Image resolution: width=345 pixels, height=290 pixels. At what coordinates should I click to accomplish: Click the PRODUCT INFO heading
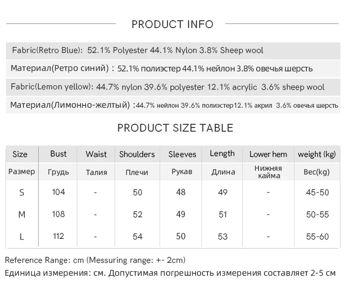172,24
